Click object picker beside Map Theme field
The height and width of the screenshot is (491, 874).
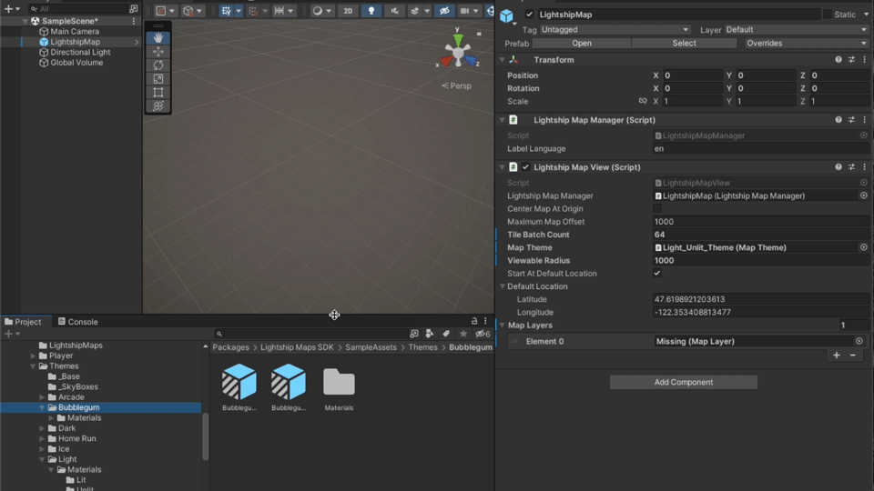[863, 247]
